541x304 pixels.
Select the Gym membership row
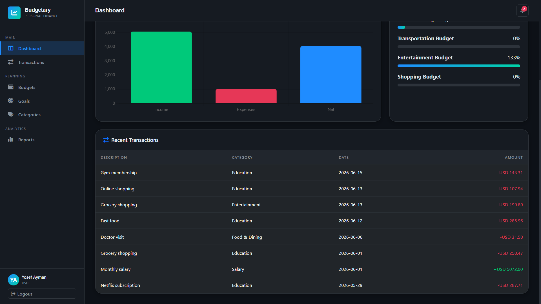(312, 173)
